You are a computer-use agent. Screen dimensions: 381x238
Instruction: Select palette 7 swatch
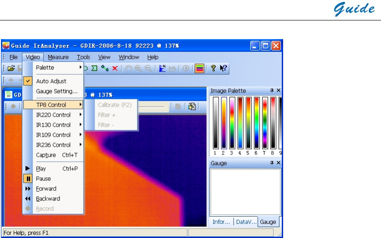tap(265, 123)
